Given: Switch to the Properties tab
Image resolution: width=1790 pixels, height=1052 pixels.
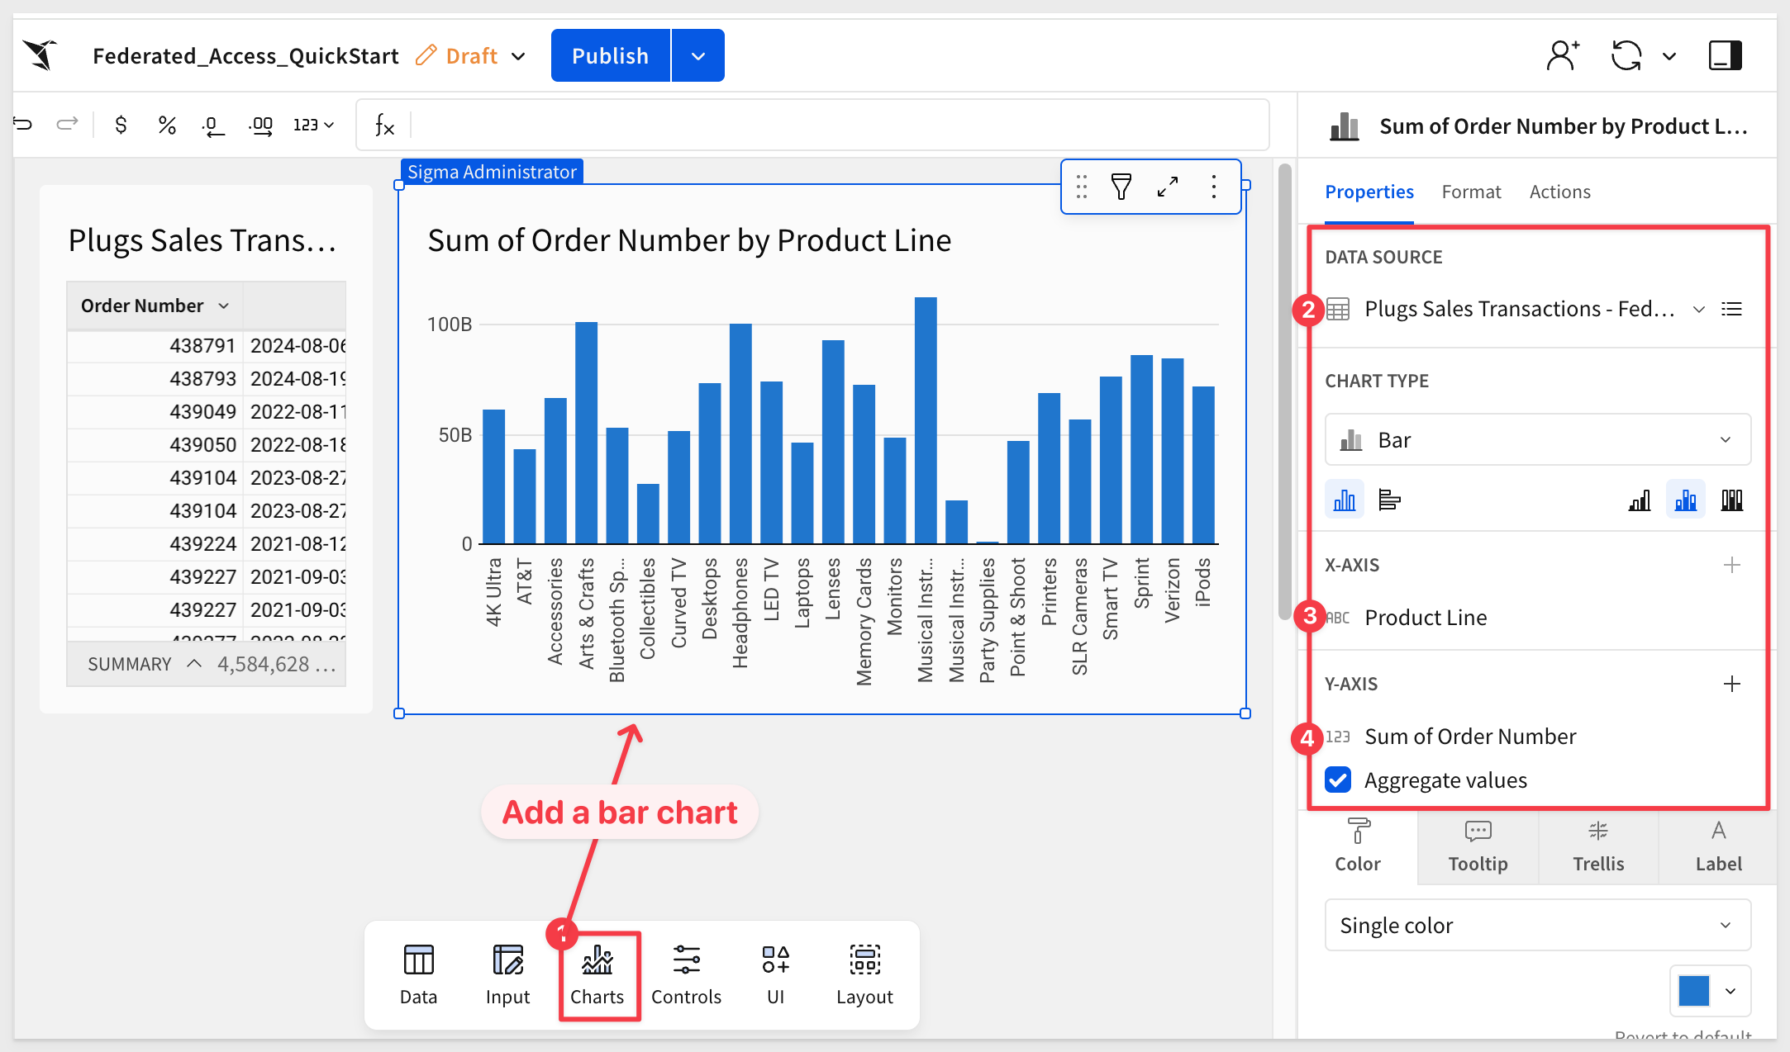Looking at the screenshot, I should pos(1369,192).
